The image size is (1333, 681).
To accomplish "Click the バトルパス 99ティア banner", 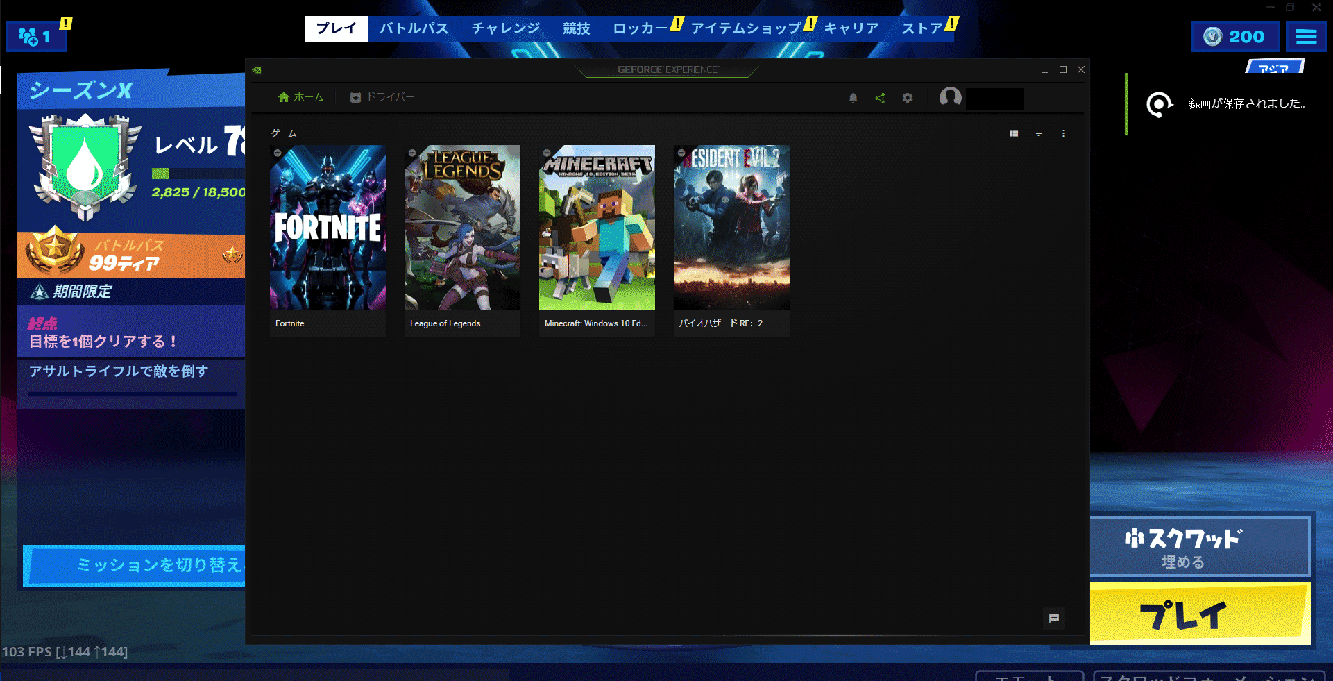I will tap(131, 255).
